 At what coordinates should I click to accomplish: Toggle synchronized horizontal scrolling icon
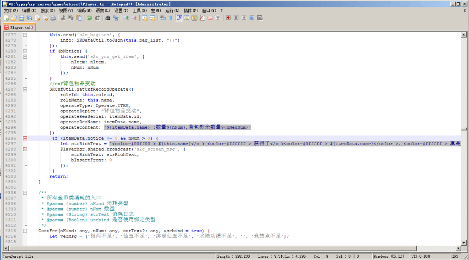[153, 18]
